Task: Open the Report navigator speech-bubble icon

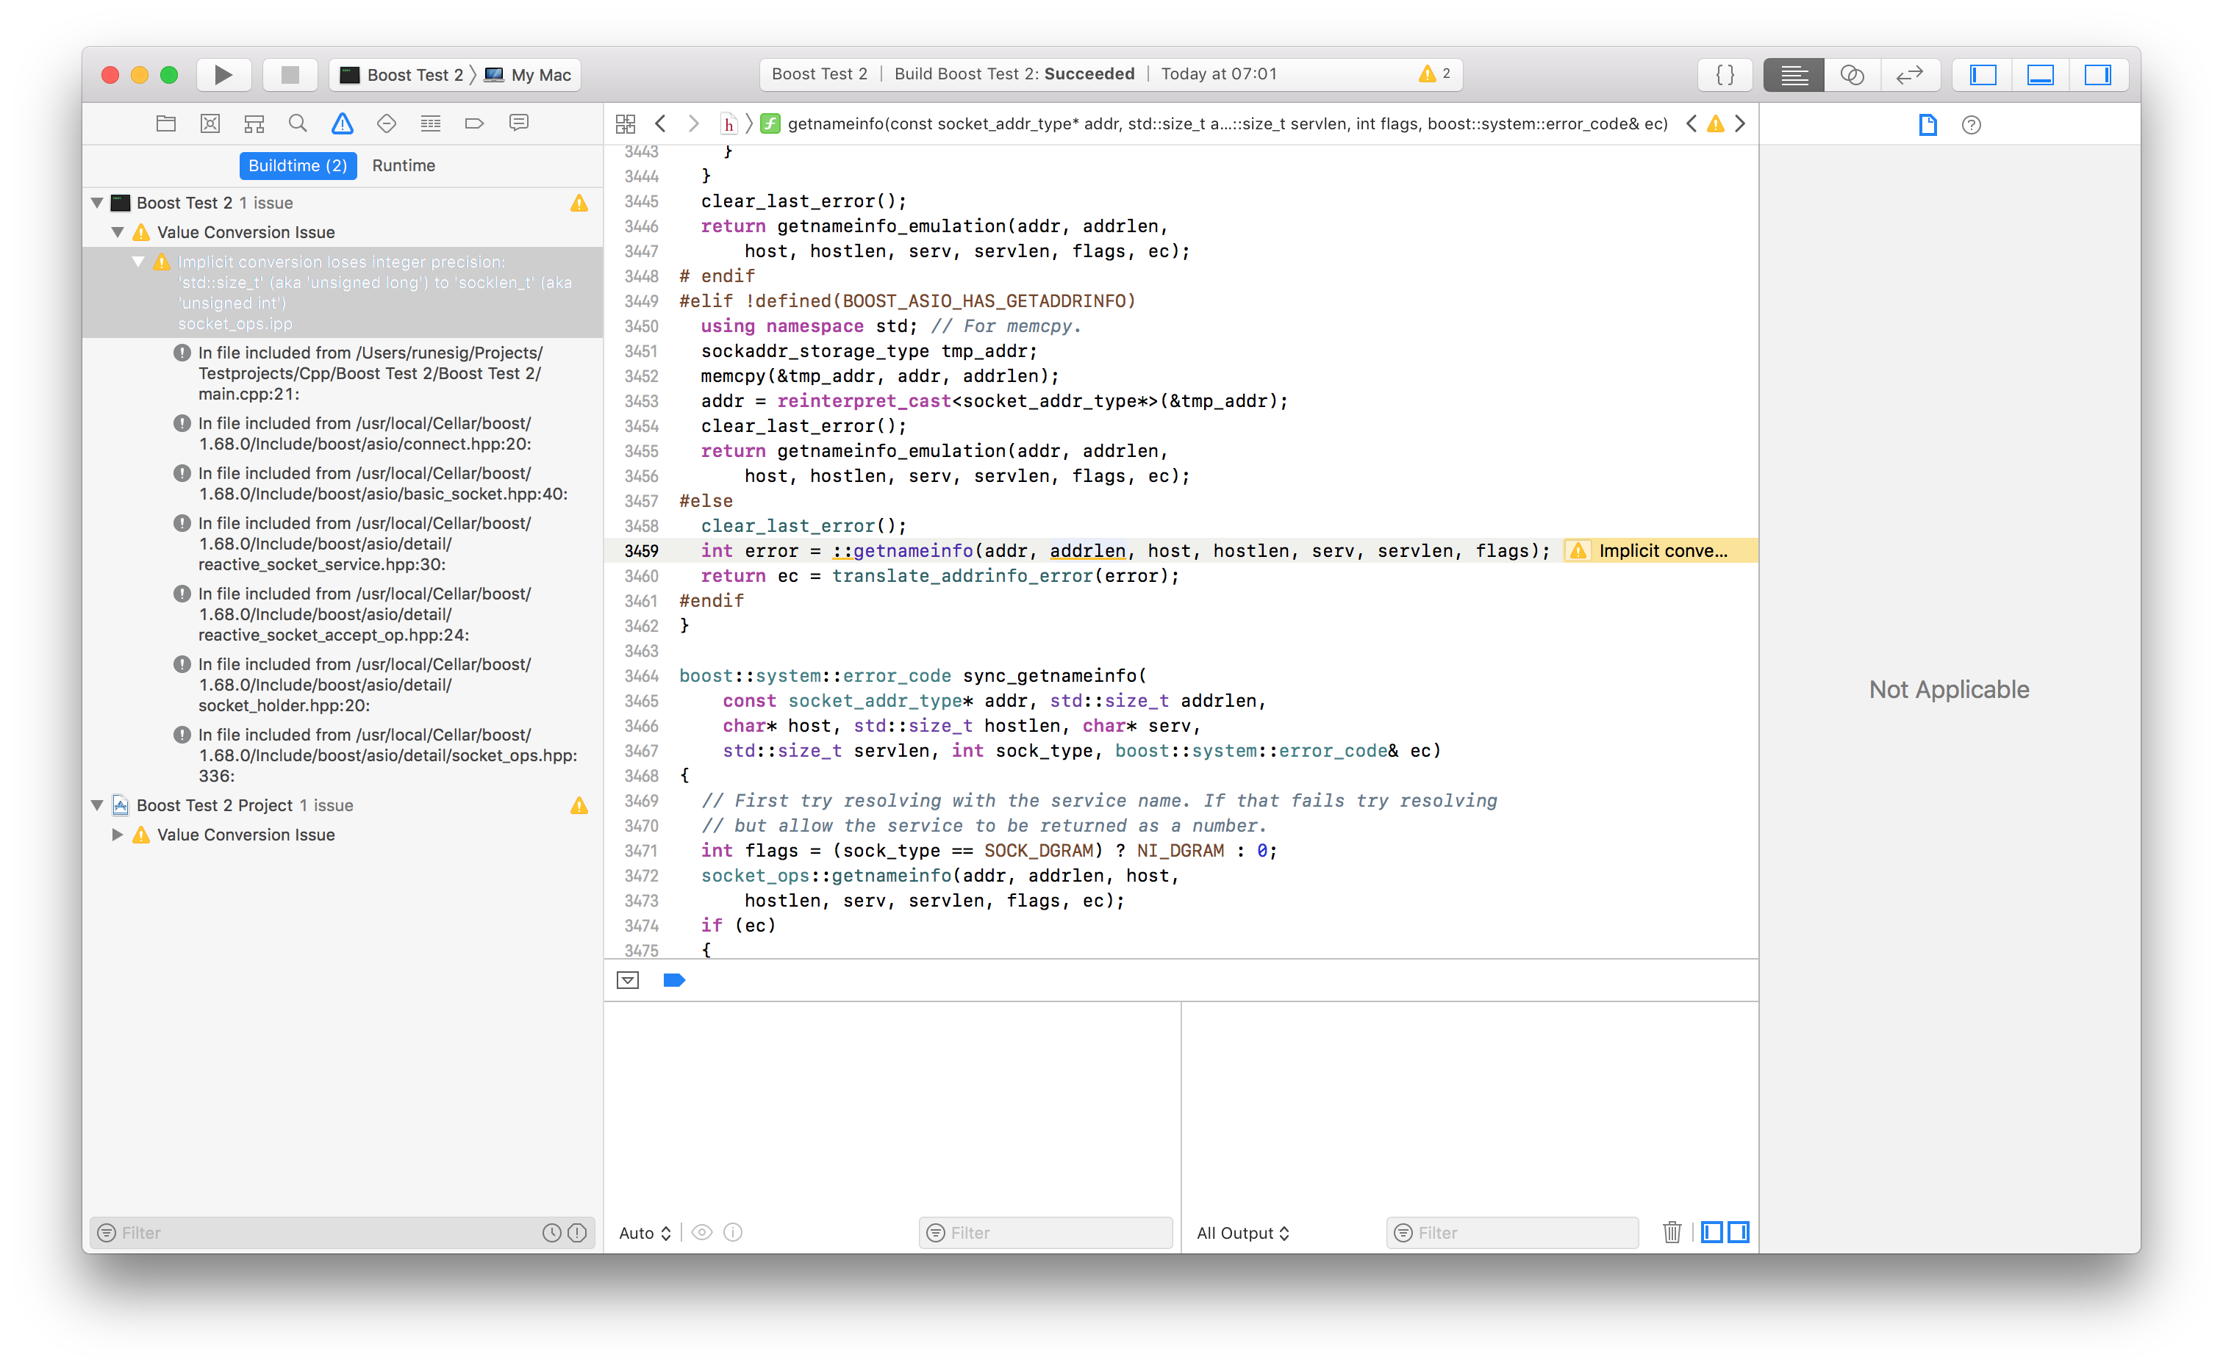Action: coord(519,123)
